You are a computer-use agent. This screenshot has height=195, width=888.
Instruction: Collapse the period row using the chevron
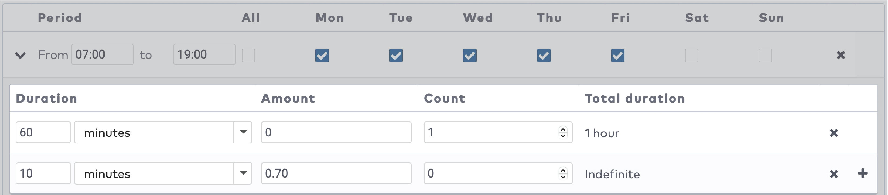pyautogui.click(x=20, y=55)
